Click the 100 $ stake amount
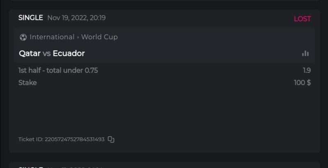 tap(303, 83)
